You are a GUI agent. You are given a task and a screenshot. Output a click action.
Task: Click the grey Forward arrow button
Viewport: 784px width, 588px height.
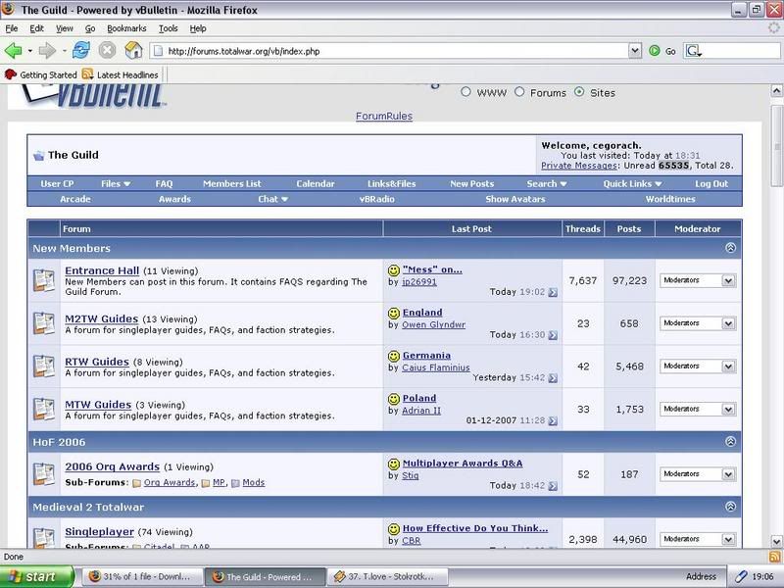point(47,51)
